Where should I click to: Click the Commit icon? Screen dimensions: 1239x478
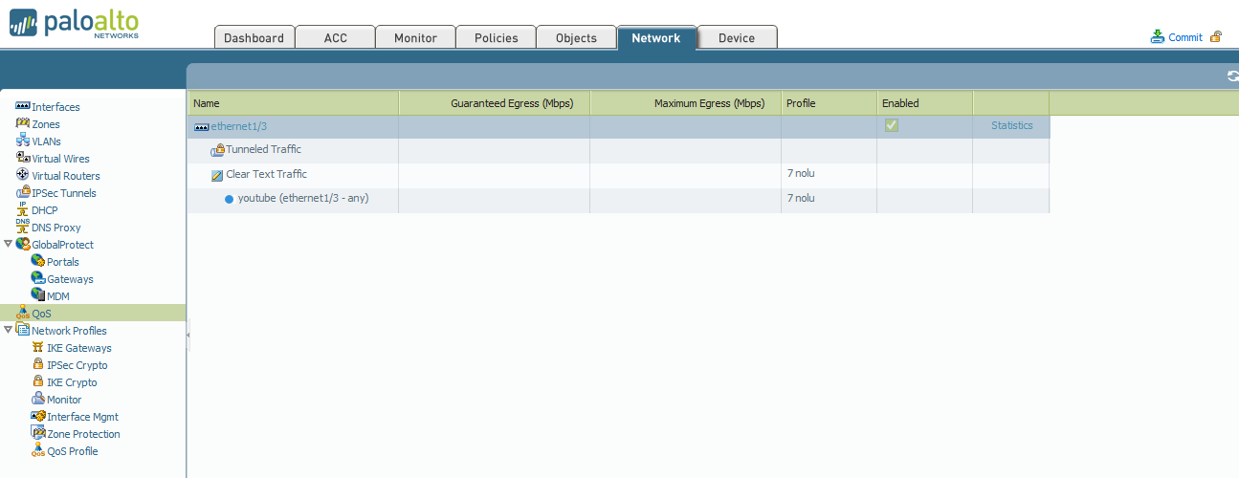click(x=1158, y=36)
